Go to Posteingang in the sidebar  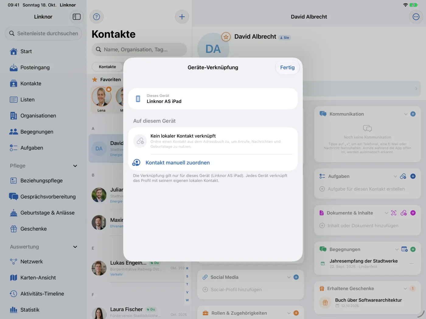pyautogui.click(x=43, y=67)
